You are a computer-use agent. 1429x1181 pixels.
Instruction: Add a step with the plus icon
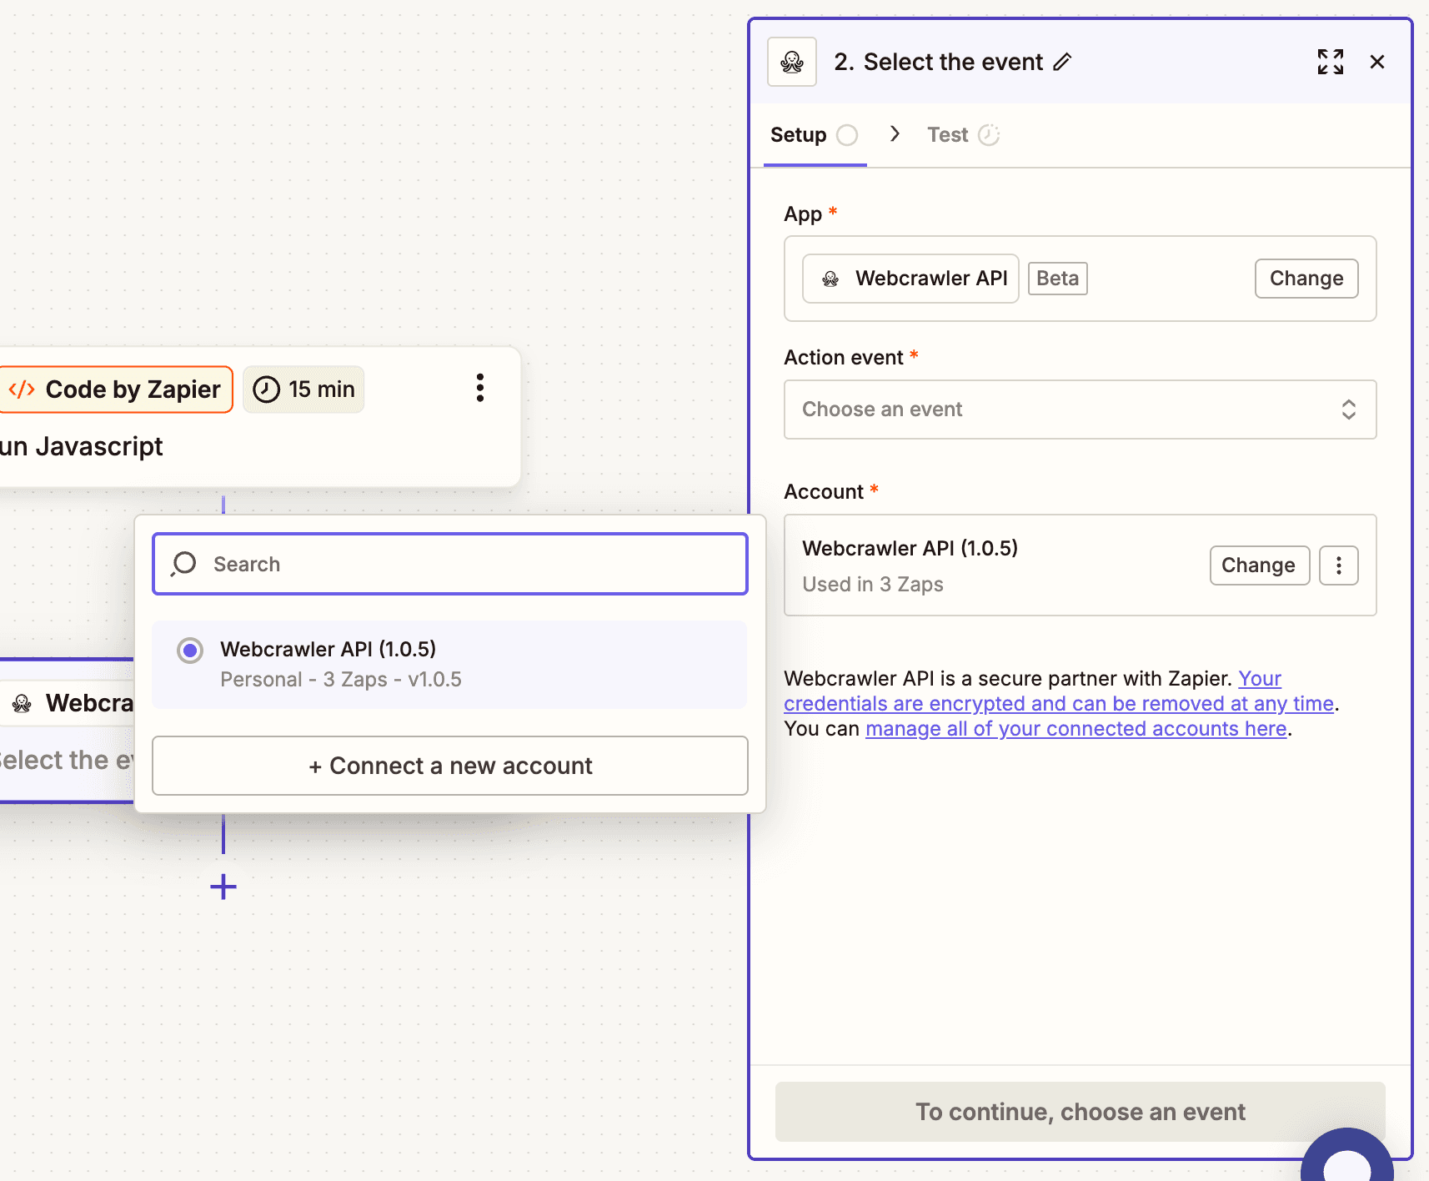click(223, 887)
